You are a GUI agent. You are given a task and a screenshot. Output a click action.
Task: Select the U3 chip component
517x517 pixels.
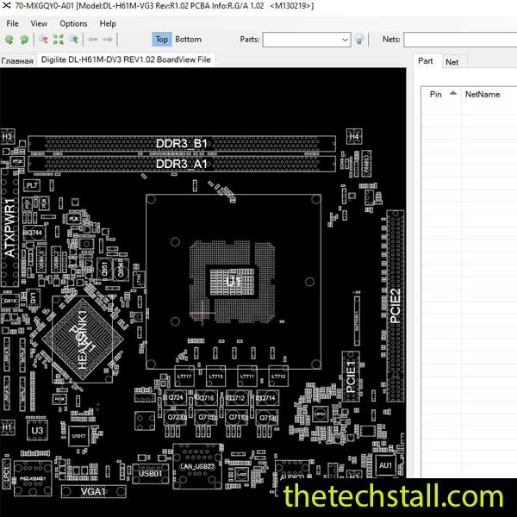tap(37, 430)
